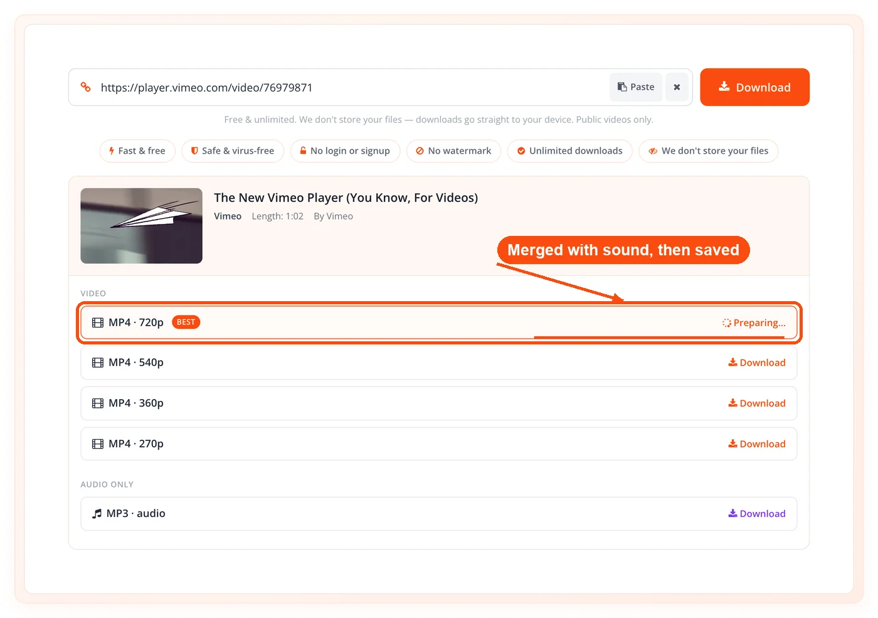Click the ban icon on No watermark
Screen dimensions: 878x618
pos(420,151)
